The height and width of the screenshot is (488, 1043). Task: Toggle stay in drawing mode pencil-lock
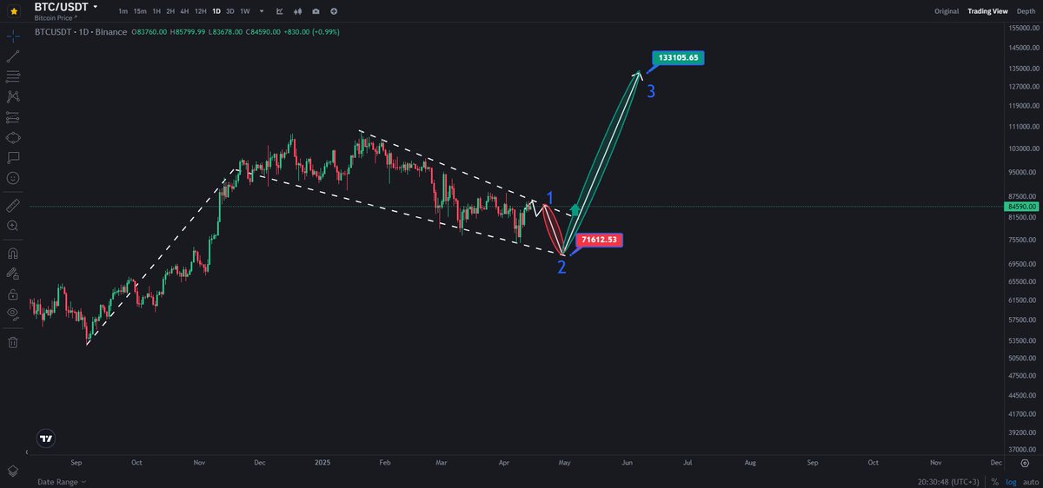[13, 274]
